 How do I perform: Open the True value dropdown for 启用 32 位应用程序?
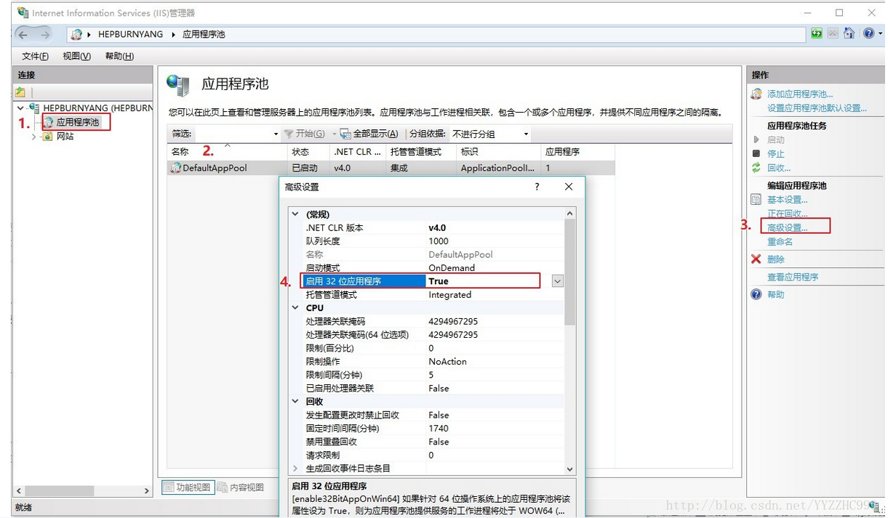pos(558,281)
